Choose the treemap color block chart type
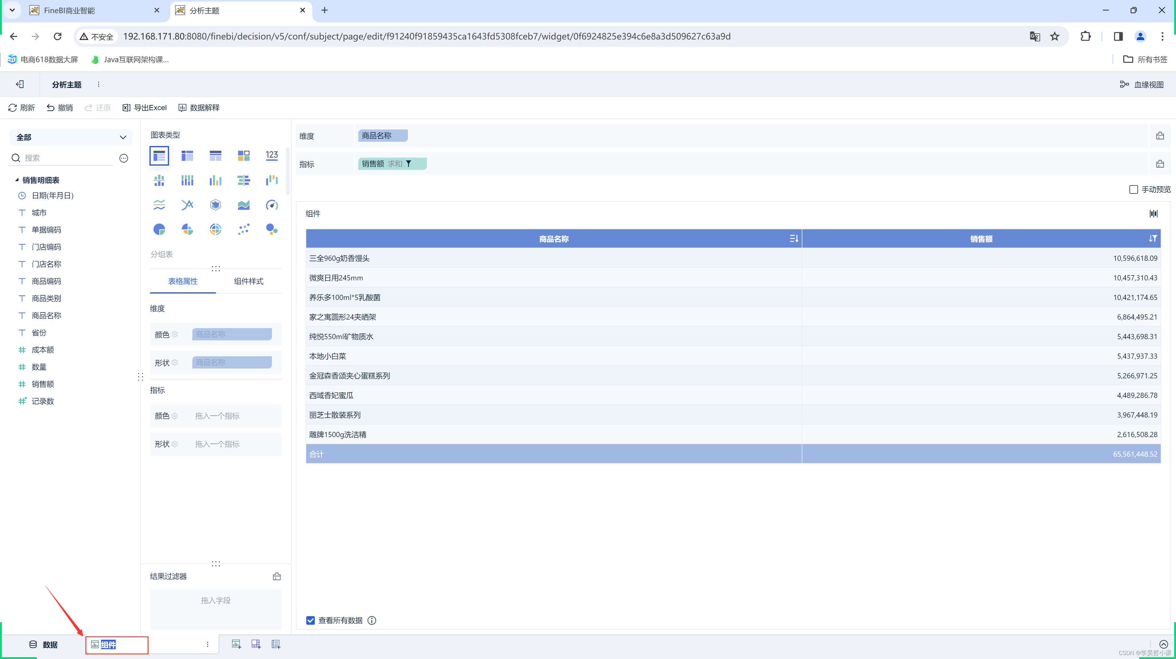1176x659 pixels. [244, 156]
